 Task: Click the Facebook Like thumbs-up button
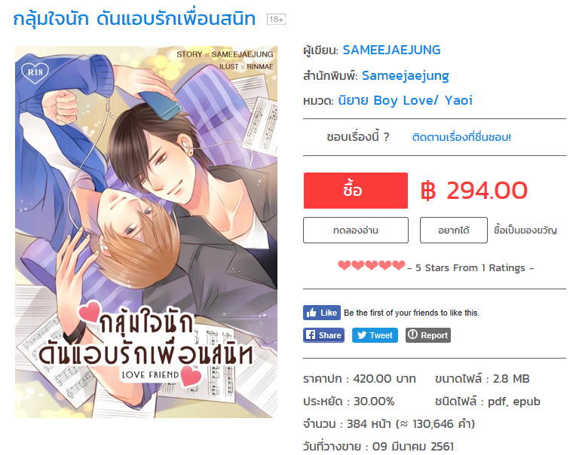[321, 313]
